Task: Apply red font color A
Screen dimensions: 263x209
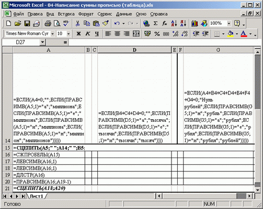Action: [x=244, y=34]
